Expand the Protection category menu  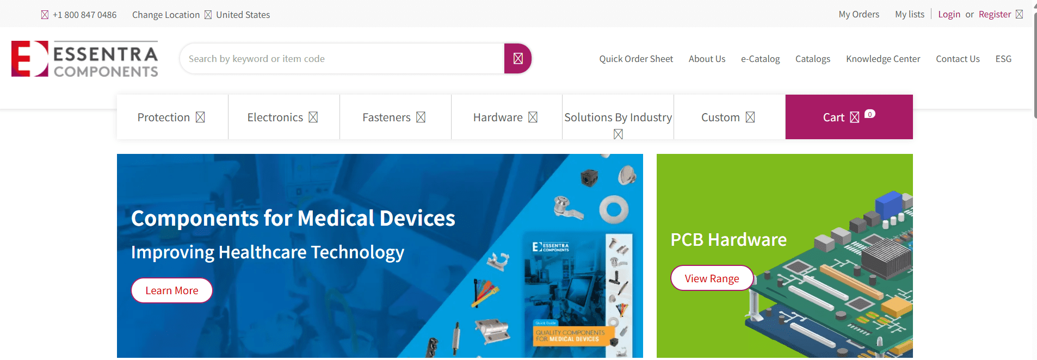click(172, 117)
